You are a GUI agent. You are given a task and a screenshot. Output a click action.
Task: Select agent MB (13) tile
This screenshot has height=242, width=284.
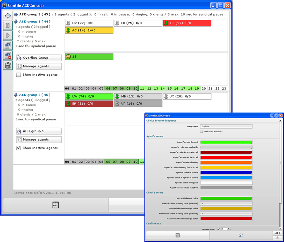pyautogui.click(x=138, y=96)
